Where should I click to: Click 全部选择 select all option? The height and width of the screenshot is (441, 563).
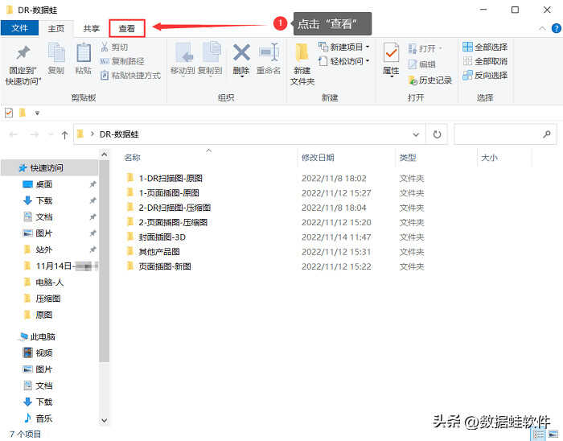point(485,47)
